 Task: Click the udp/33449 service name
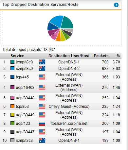tap(25, 115)
